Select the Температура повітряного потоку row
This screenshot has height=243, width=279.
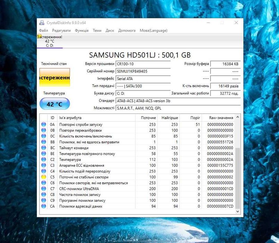(137, 154)
